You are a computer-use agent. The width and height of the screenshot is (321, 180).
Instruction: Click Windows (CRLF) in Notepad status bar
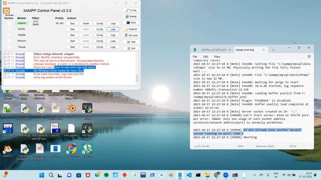265,146
